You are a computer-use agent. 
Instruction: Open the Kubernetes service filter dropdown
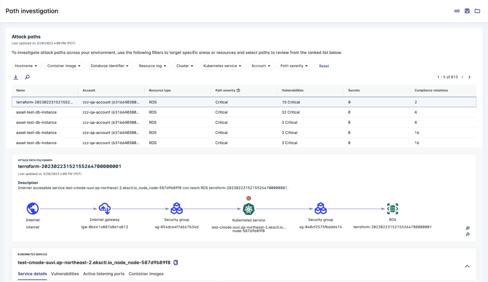tap(223, 66)
